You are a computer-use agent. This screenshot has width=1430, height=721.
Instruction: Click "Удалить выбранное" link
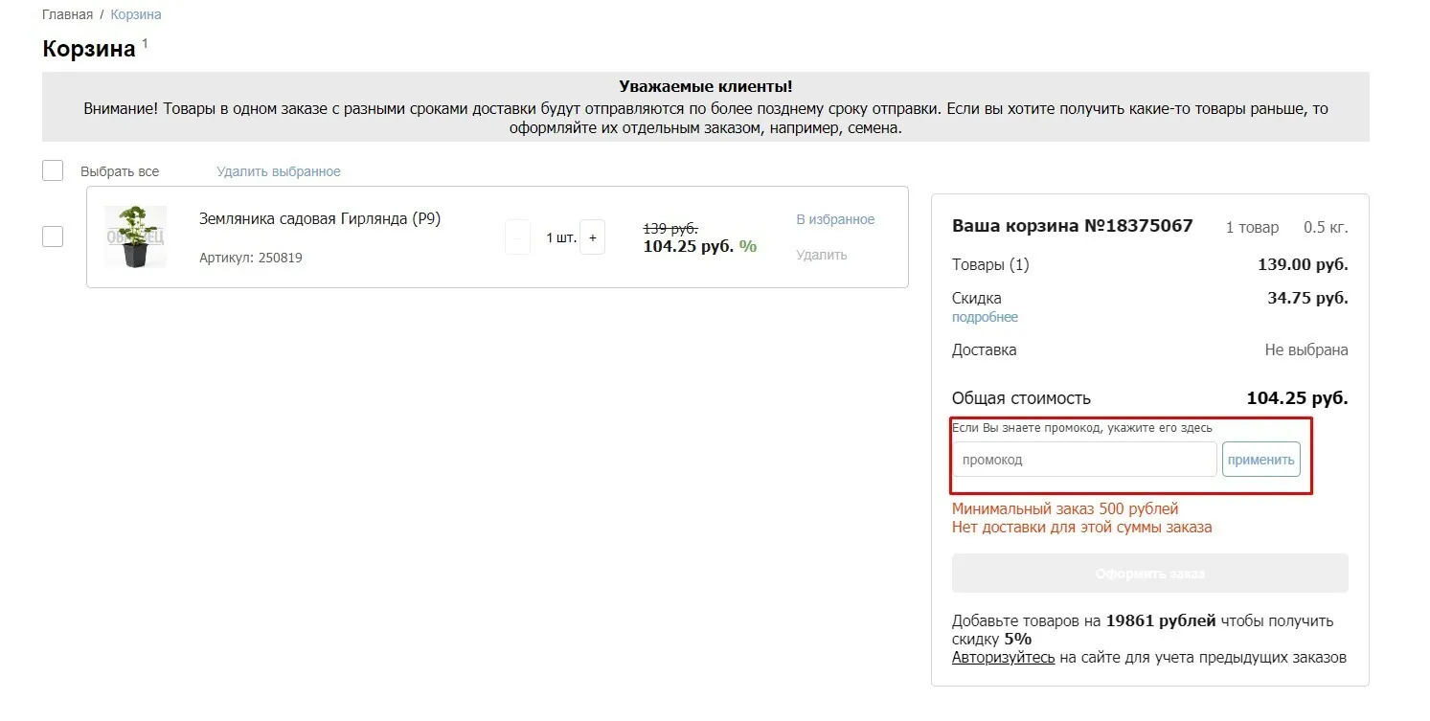tap(279, 171)
